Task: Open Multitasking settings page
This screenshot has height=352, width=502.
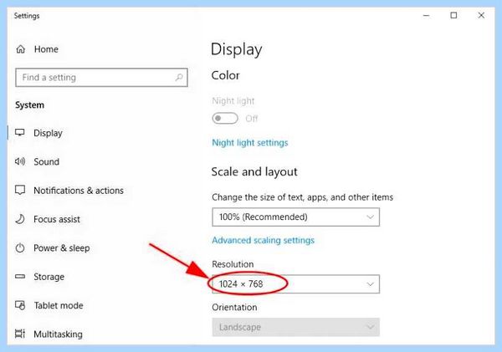Action: coord(58,334)
